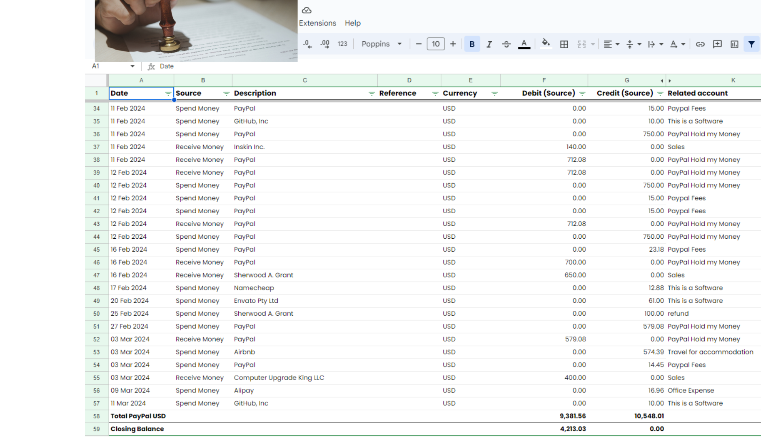777x437 pixels.
Task: Open the horizontal align dropdown
Action: click(611, 44)
